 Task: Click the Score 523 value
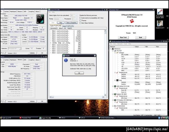(134, 33)
